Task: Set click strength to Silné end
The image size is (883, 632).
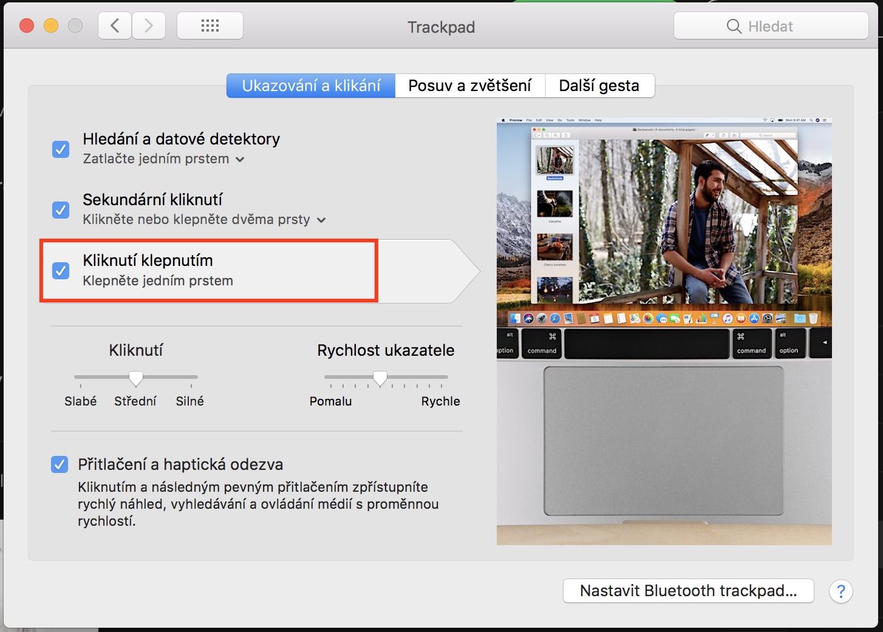Action: coord(191,378)
